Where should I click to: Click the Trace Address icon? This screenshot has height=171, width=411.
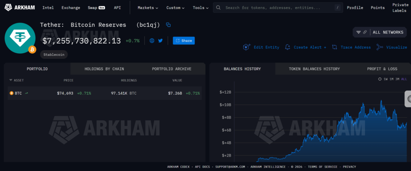(334, 47)
